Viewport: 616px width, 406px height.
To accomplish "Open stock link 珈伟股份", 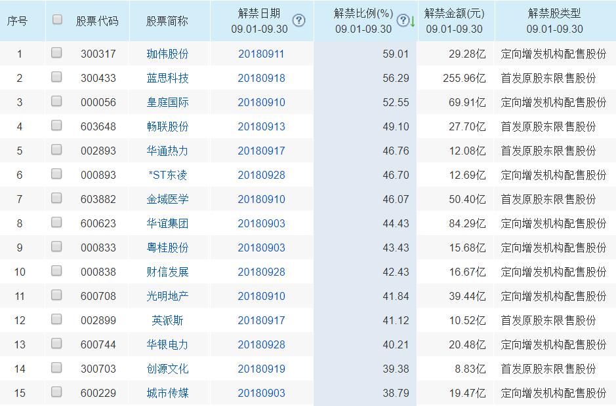I will point(167,54).
